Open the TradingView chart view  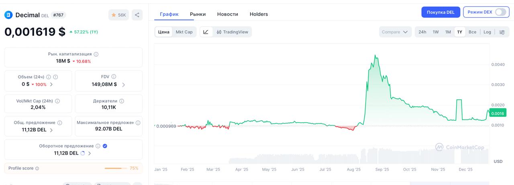tap(232, 32)
